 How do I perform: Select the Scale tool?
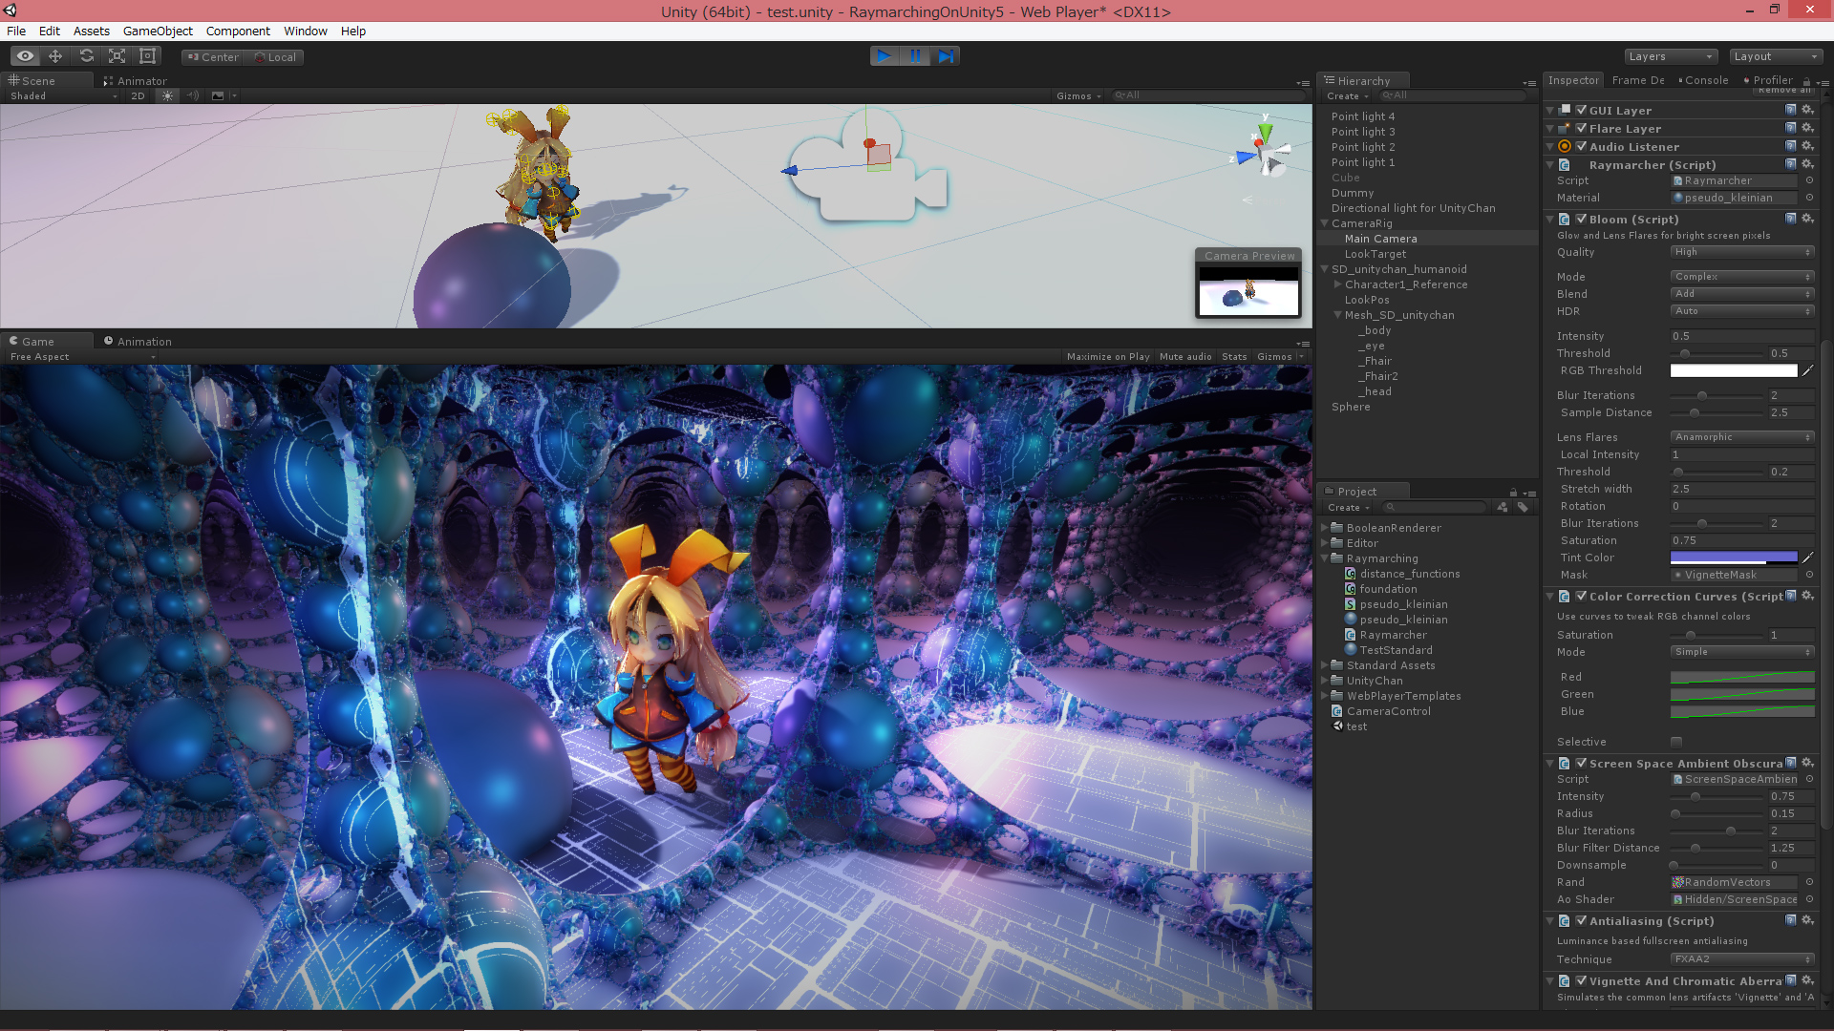(x=117, y=56)
